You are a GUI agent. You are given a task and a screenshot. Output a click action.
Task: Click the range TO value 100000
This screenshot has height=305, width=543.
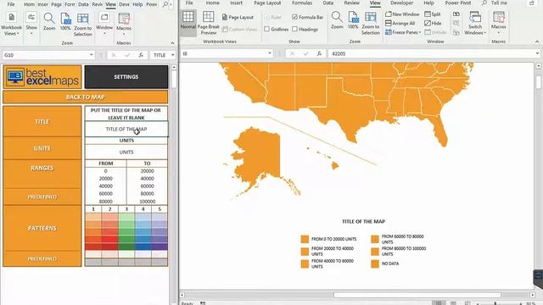click(147, 202)
